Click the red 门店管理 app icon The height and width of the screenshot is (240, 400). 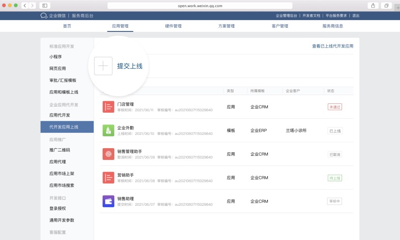(108, 107)
